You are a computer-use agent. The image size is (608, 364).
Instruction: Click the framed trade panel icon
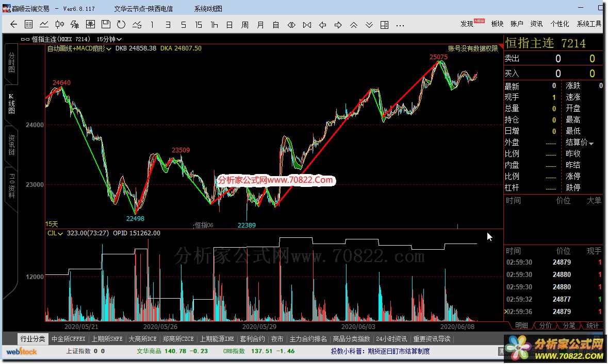(x=90, y=24)
